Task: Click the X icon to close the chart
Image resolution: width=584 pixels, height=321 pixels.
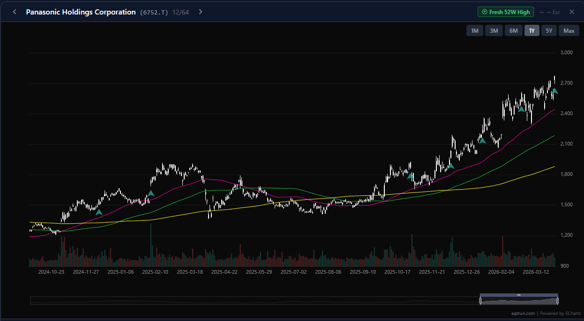Action: 571,12
